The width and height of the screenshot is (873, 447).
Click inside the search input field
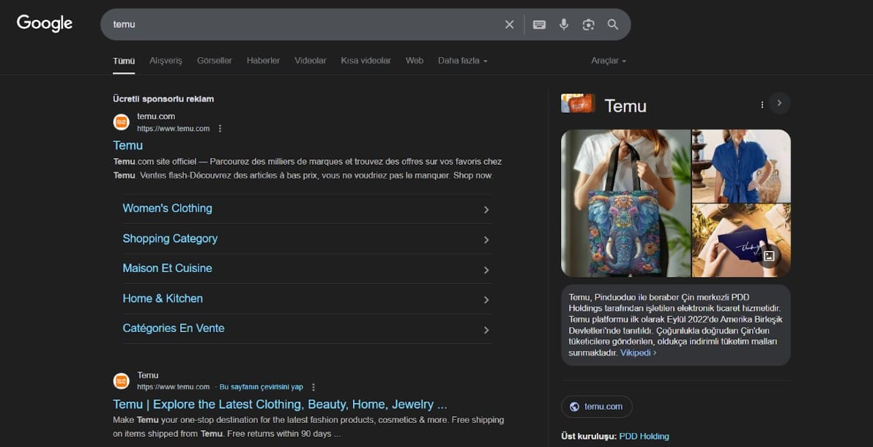(x=293, y=23)
